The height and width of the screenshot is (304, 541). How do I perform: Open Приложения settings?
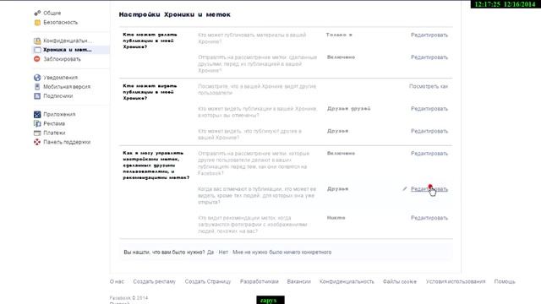[59, 115]
